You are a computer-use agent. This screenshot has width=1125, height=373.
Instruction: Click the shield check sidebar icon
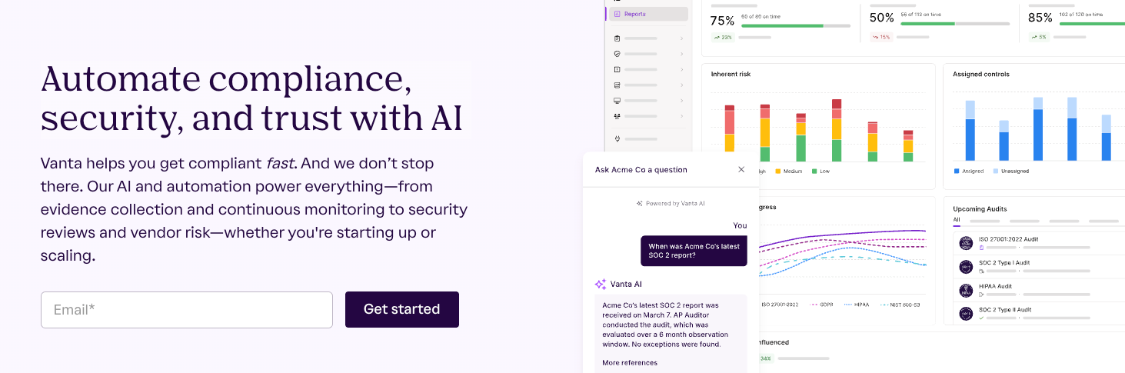coord(617,54)
